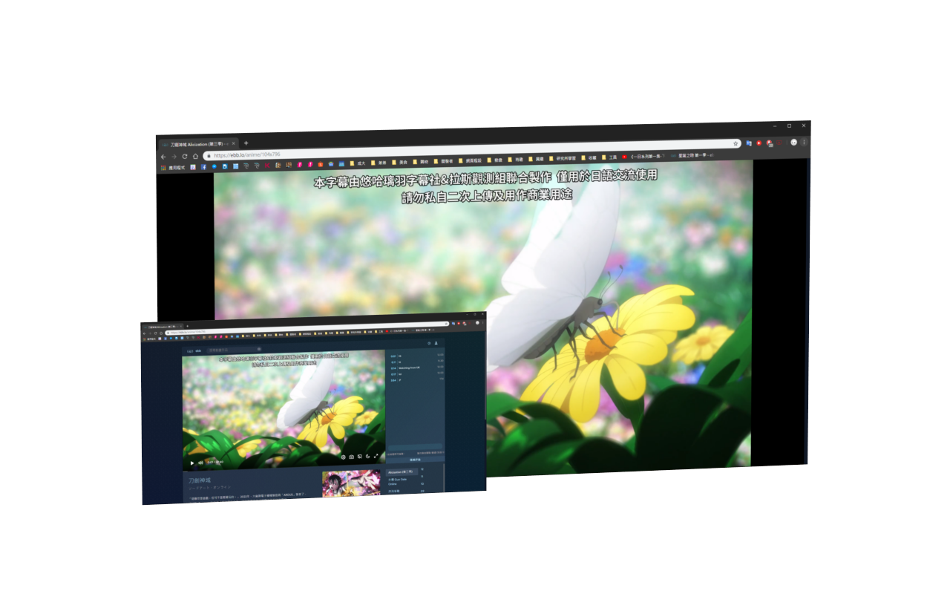The height and width of the screenshot is (594, 950).
Task: Open the Facebook bookmark icon in the large window
Action: [203, 167]
